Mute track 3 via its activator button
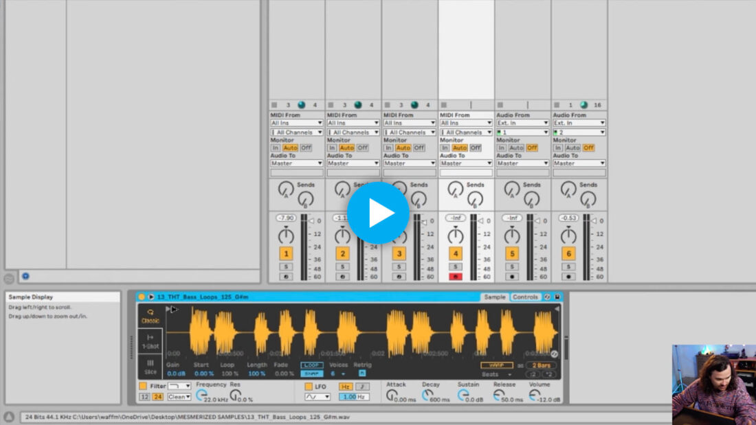The image size is (756, 425). [399, 253]
